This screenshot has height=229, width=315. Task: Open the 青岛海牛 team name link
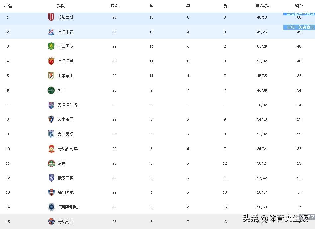click(66, 222)
